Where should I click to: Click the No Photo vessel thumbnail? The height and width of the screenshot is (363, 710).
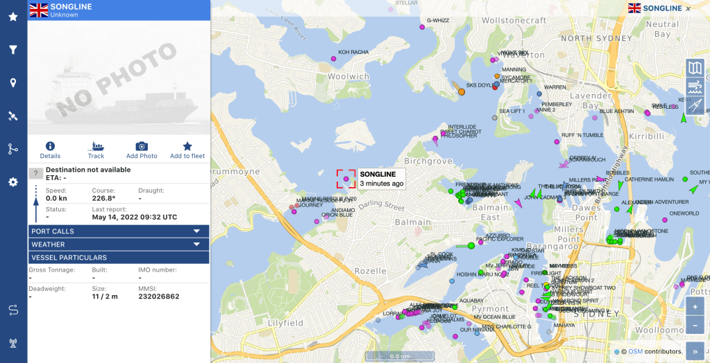[x=119, y=78]
